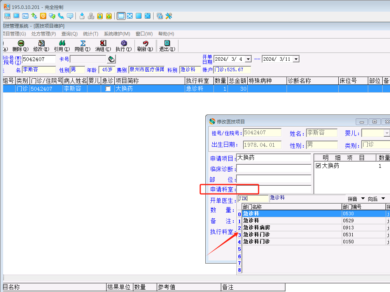Open the 帮助(H) menu

(166, 33)
